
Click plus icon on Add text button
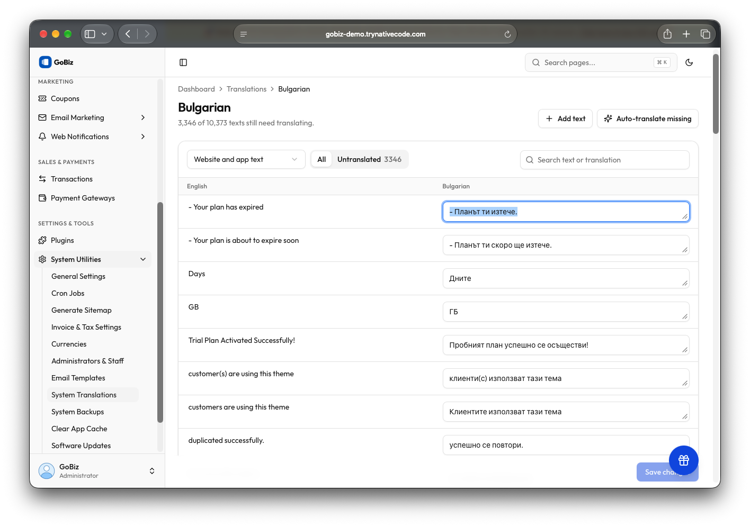(549, 119)
